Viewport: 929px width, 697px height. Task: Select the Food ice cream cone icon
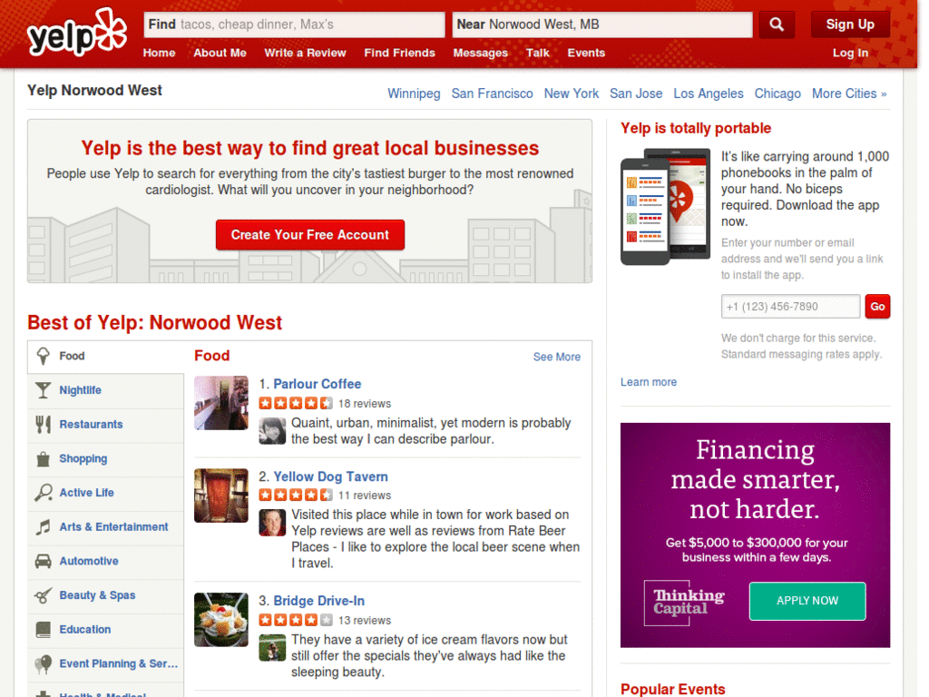[x=44, y=356]
